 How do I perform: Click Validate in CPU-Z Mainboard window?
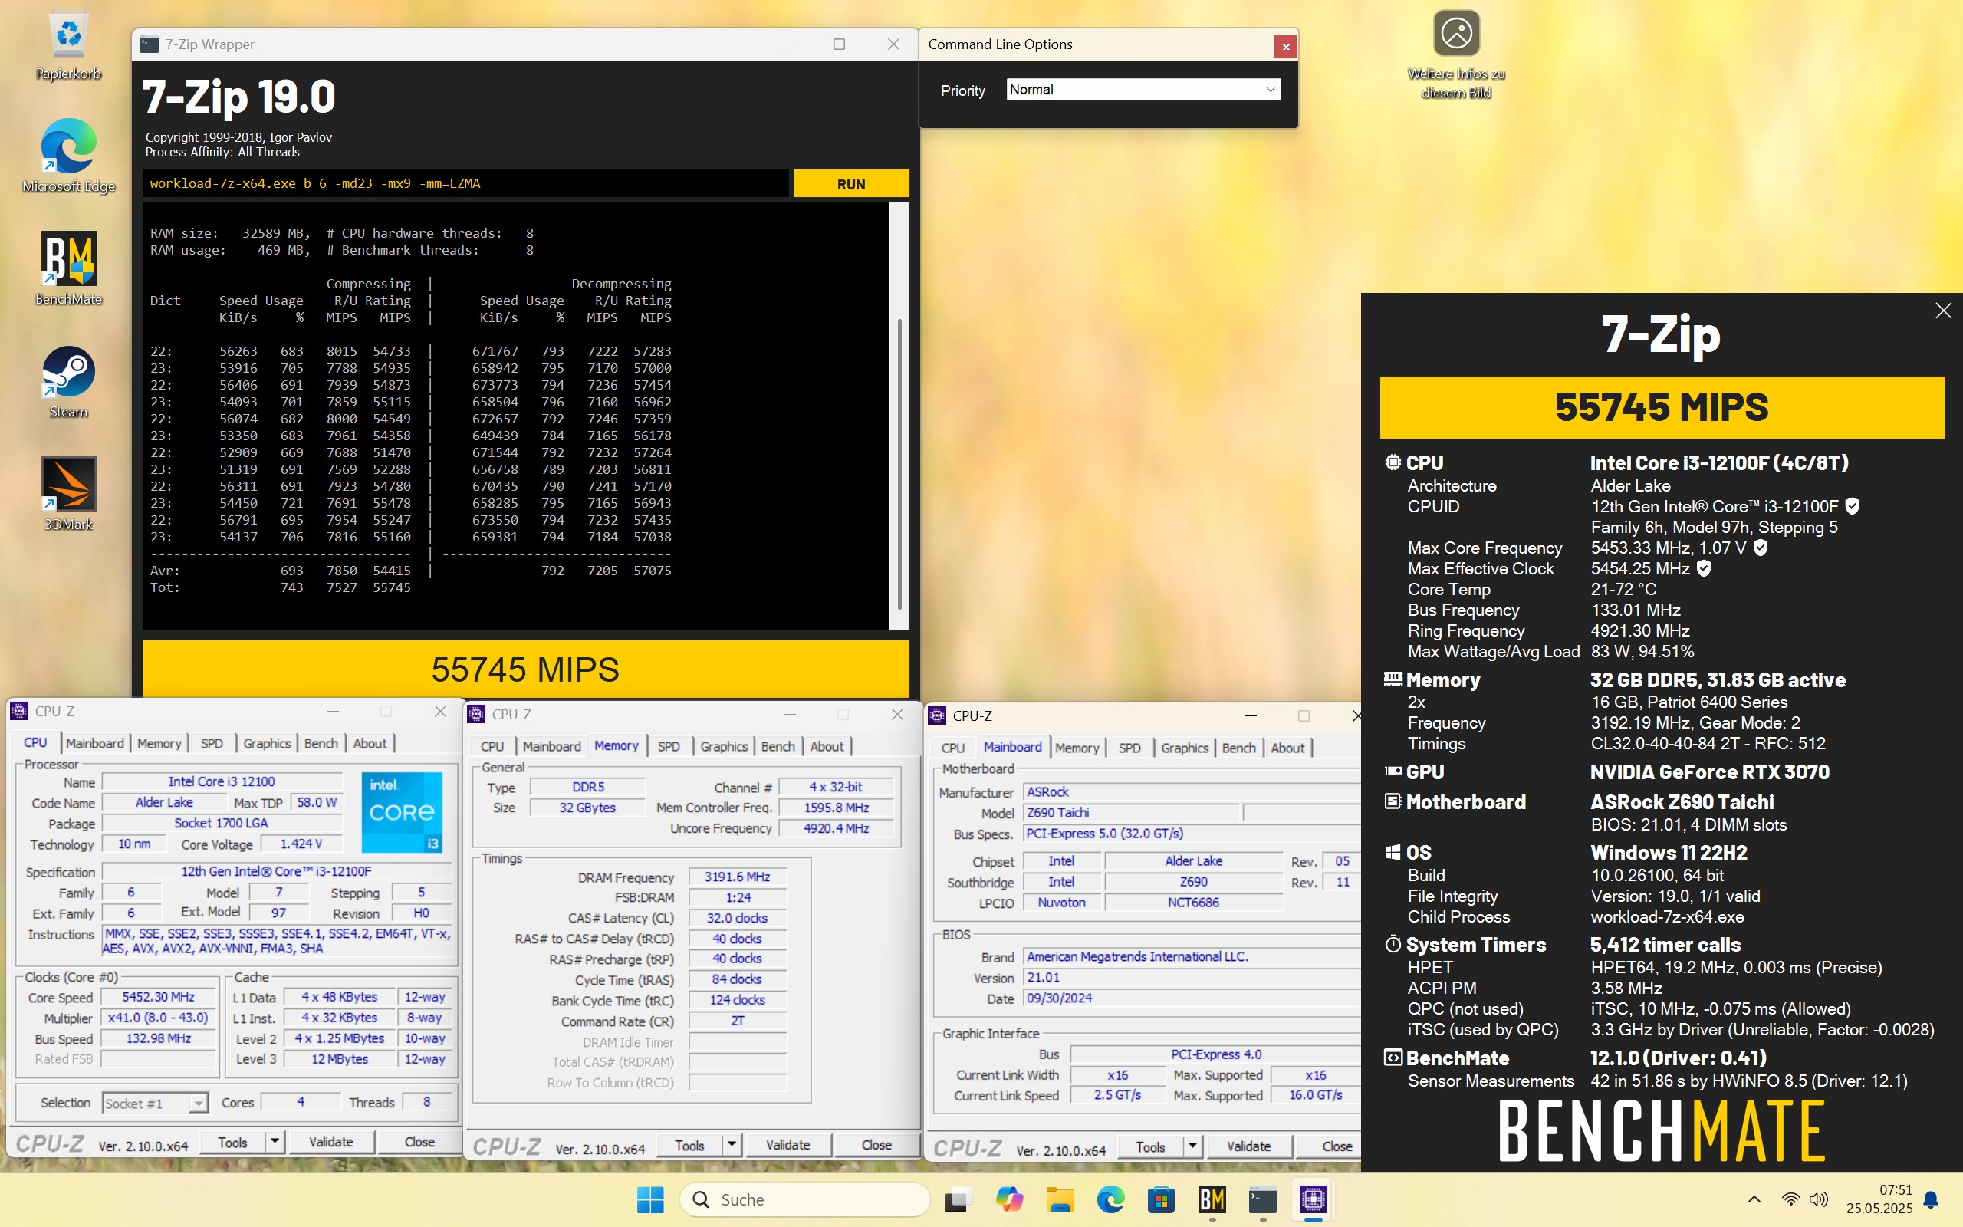point(1248,1146)
